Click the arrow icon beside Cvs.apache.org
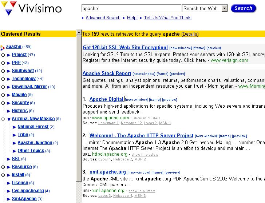Viewport: 265px width, 203px height. coord(9,191)
